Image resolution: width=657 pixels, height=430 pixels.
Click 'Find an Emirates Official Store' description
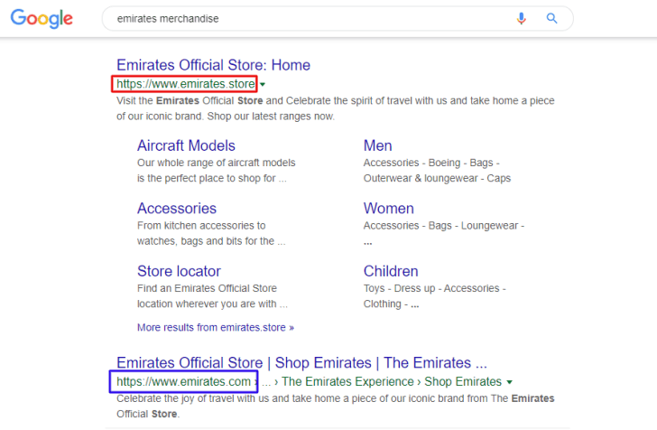point(207,289)
